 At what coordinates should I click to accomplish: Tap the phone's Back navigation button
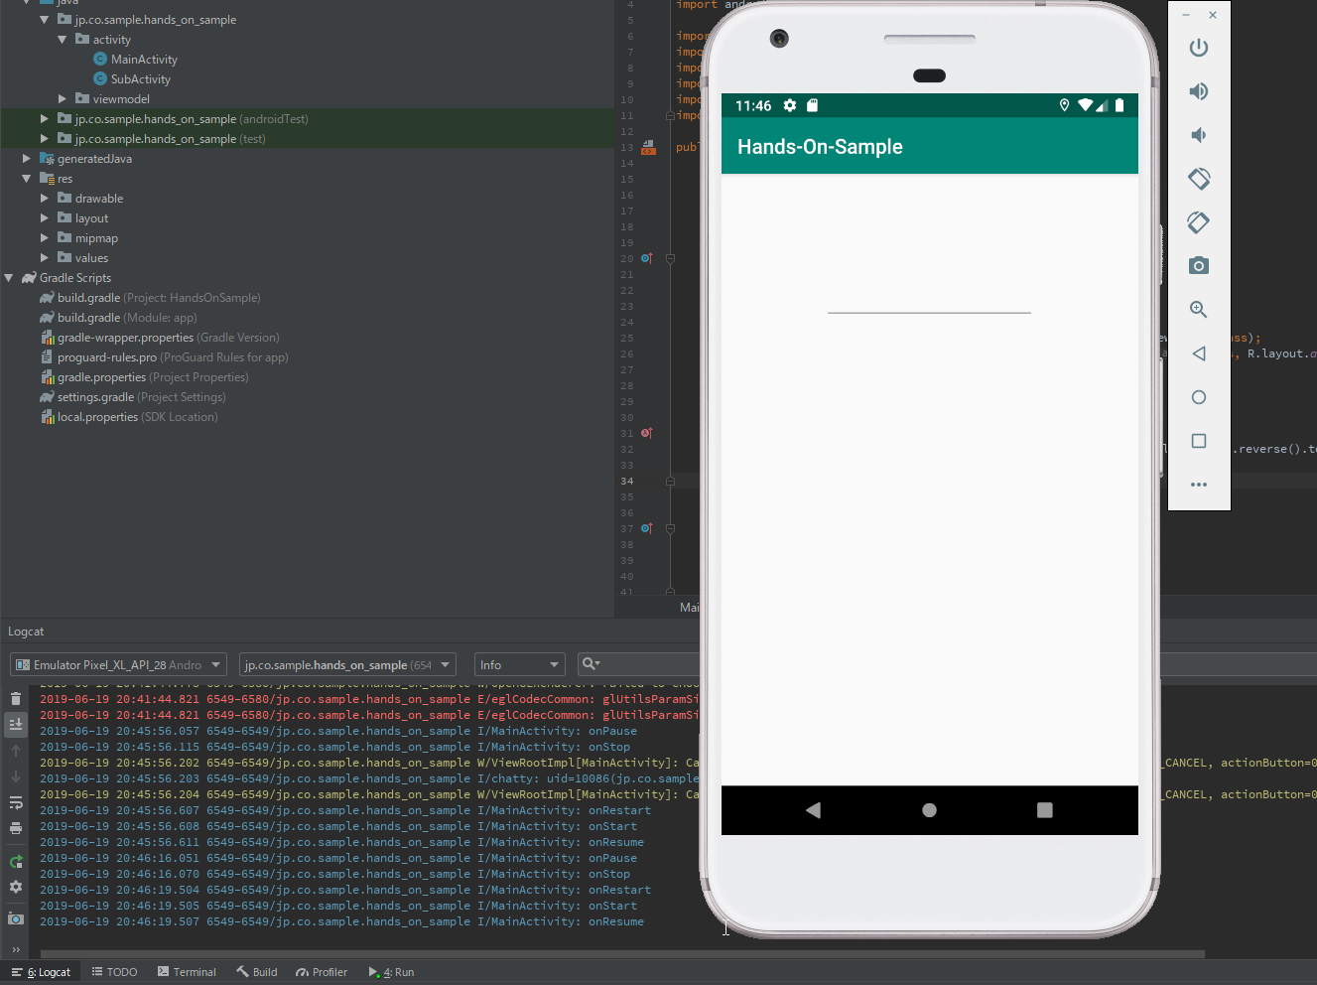[814, 810]
